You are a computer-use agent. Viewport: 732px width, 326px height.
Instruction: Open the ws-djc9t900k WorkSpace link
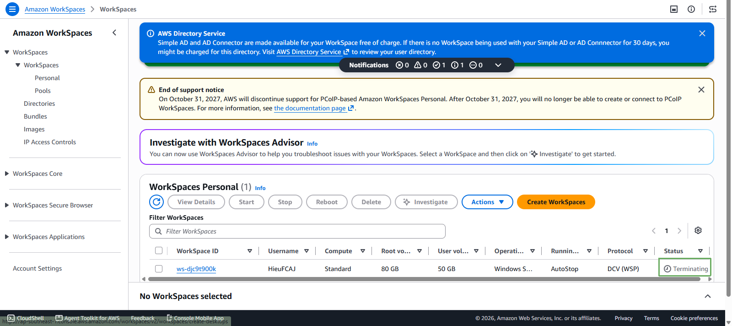point(196,269)
